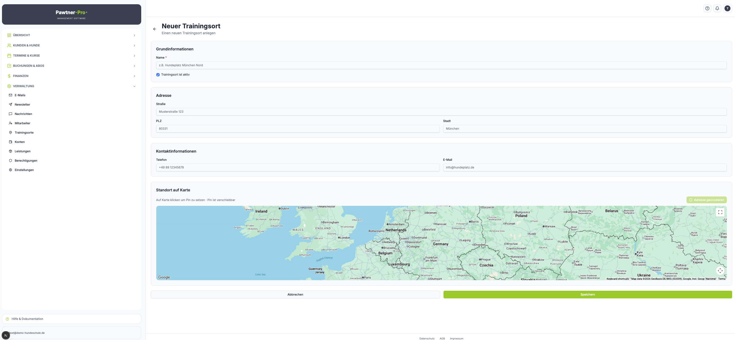The width and height of the screenshot is (735, 340).
Task: Collapse the Verwaltung section chevron
Action: pyautogui.click(x=134, y=86)
